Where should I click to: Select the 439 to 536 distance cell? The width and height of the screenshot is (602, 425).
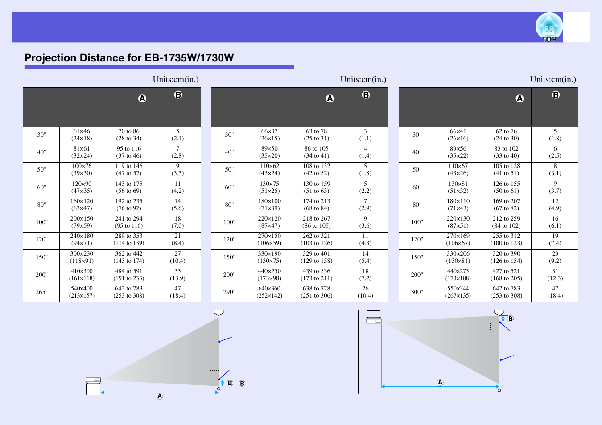(x=317, y=275)
